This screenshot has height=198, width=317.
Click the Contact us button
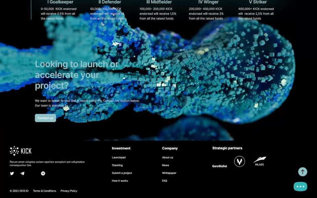point(45,118)
